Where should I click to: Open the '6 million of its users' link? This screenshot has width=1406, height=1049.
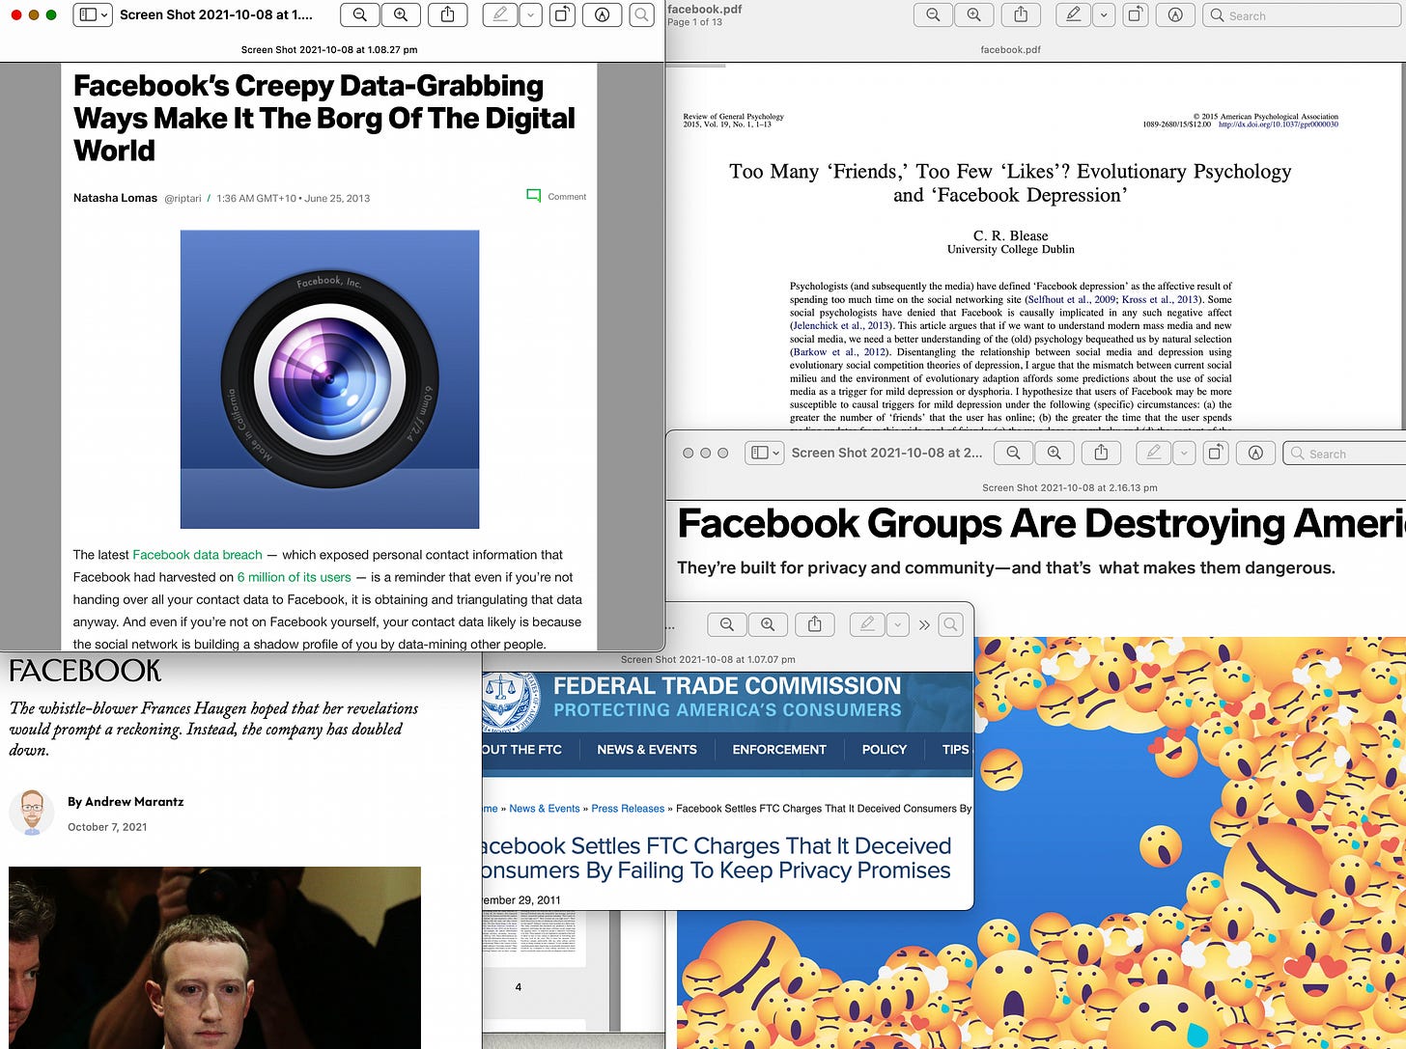click(295, 577)
